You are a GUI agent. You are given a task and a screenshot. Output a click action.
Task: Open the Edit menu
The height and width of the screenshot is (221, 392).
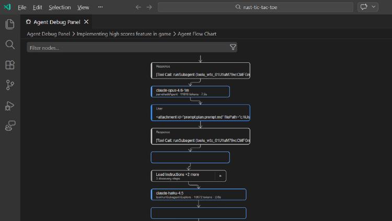(x=37, y=7)
